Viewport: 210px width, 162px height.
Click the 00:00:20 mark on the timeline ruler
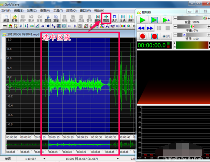coord(68,137)
